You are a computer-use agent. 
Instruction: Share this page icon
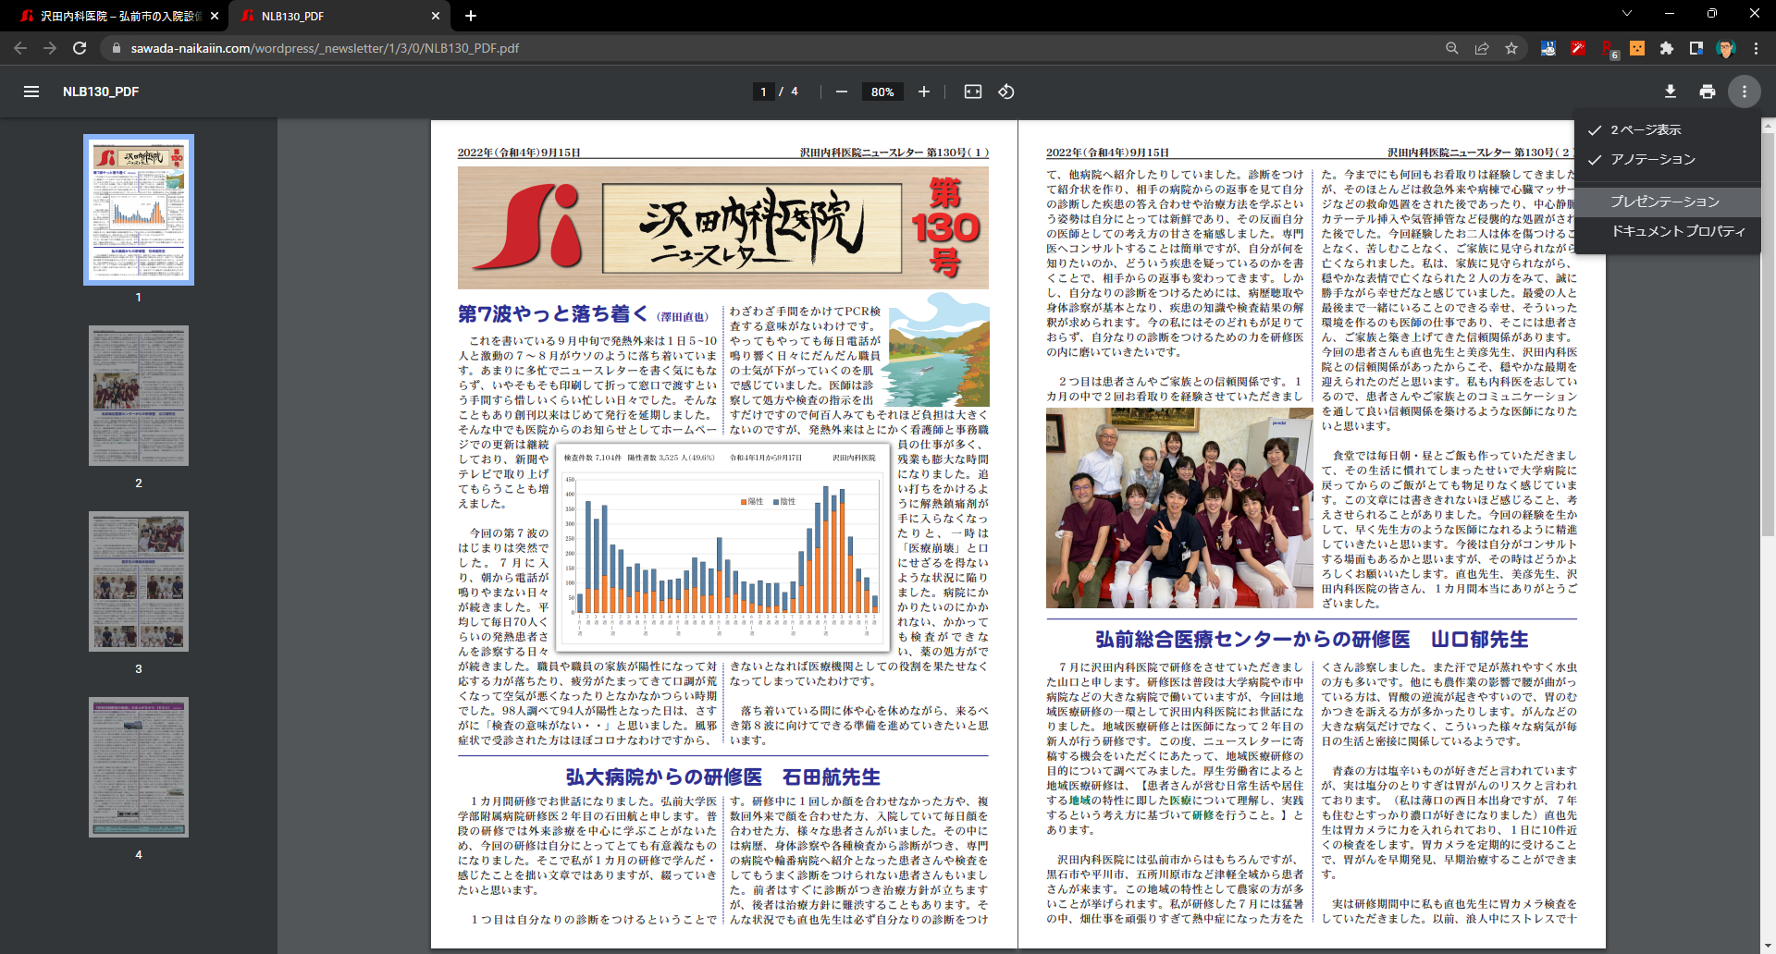[x=1482, y=48]
